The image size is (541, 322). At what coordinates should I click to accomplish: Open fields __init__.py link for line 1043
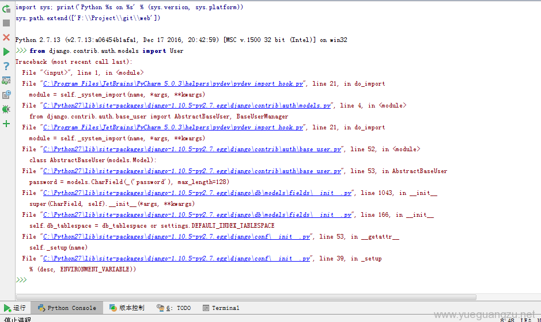click(198, 193)
